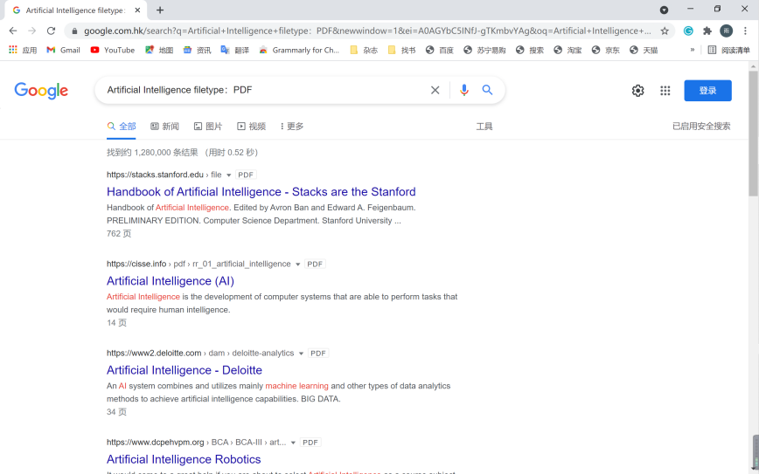This screenshot has height=474, width=759.
Task: Expand options arrow for deloitte.com result
Action: click(301, 354)
